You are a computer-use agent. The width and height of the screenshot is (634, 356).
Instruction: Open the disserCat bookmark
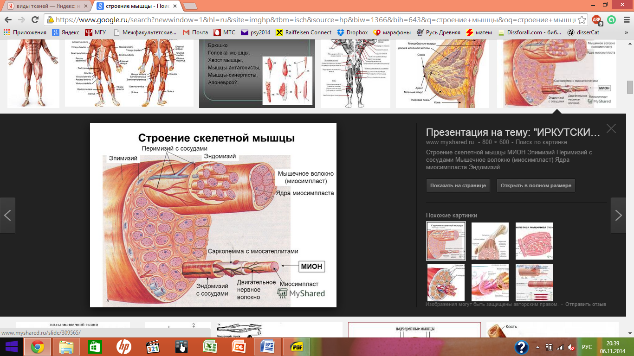582,32
